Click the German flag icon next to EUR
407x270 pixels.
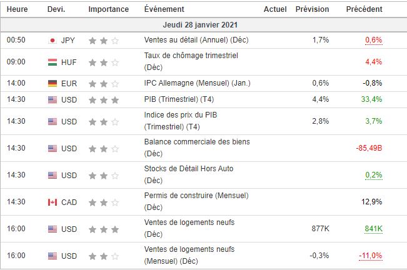(x=53, y=83)
